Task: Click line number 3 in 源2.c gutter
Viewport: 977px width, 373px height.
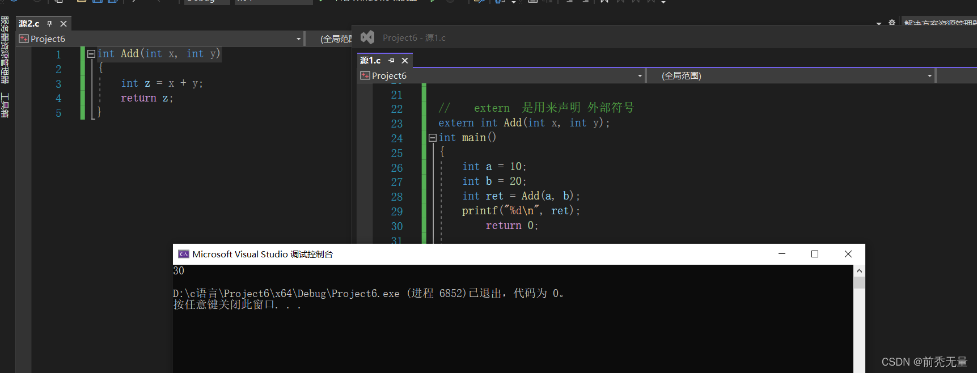Action: 58,84
